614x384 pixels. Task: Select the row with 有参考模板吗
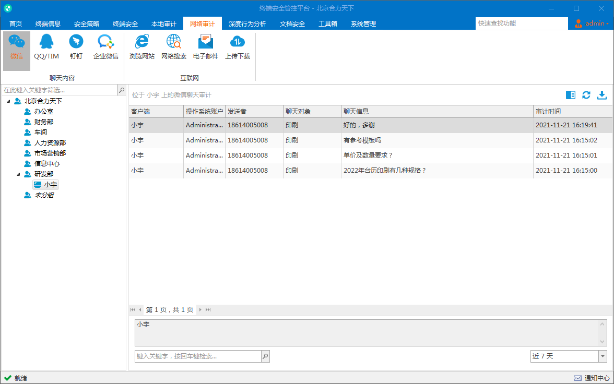(x=371, y=140)
